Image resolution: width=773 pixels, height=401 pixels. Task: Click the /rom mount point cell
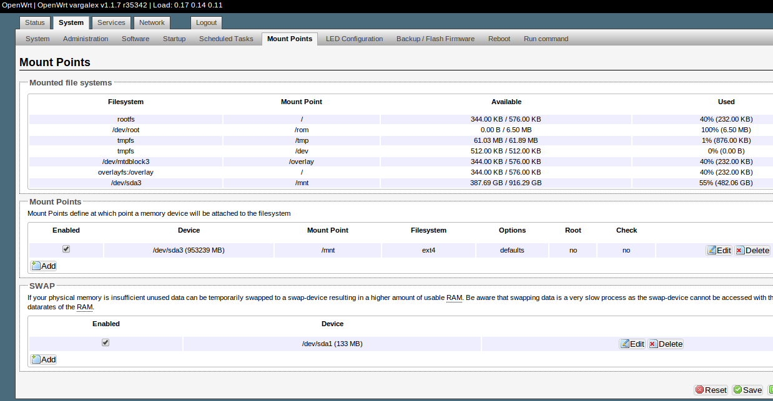[x=302, y=130]
